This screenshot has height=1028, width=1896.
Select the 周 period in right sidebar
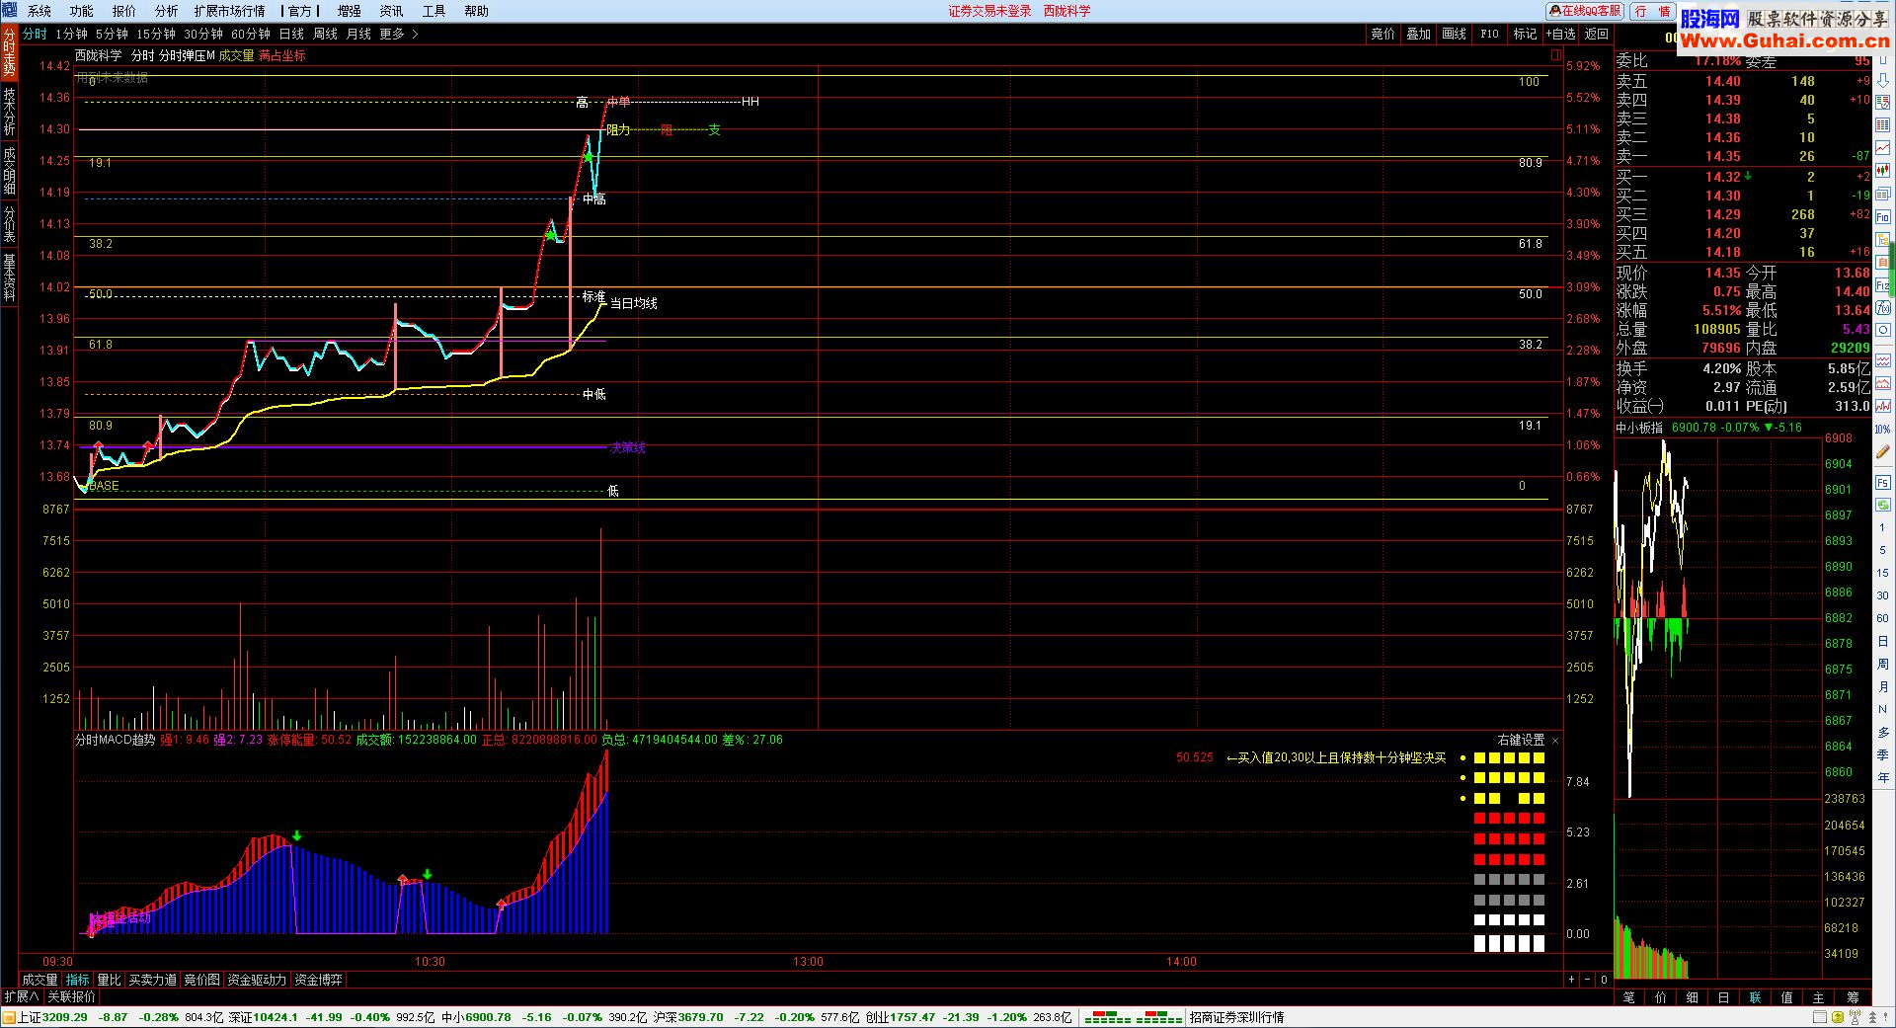[x=1883, y=664]
